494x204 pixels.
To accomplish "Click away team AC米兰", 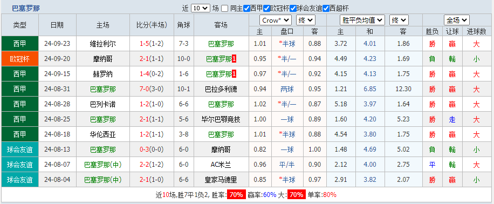I will 221,165.
